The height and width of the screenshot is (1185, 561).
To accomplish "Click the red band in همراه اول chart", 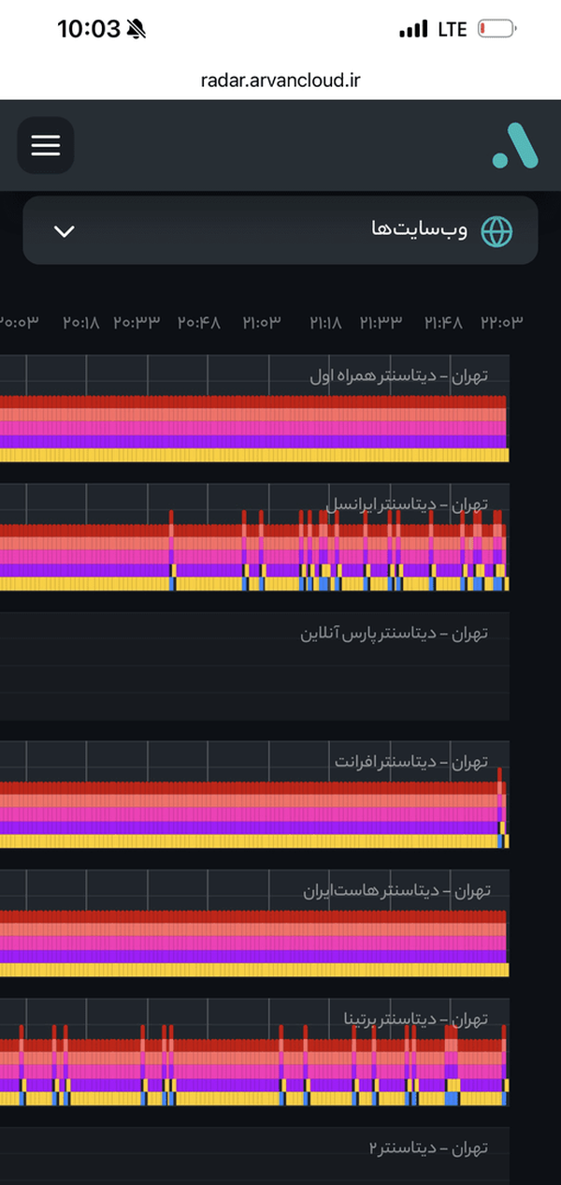I will [252, 402].
